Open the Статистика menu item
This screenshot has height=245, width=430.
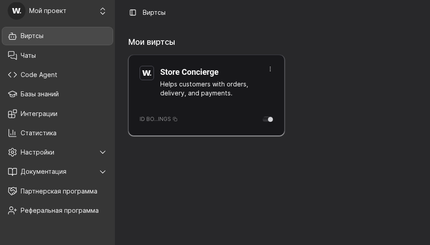tap(39, 133)
